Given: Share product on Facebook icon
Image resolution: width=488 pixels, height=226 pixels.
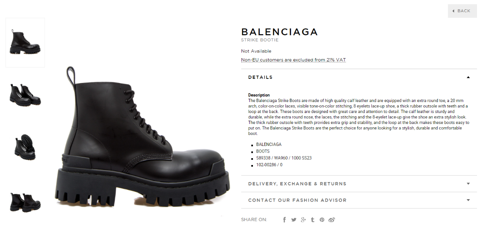Looking at the screenshot, I should 285,219.
